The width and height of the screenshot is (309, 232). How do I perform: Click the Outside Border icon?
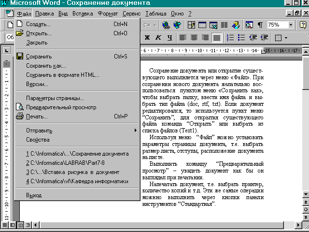[278, 38]
